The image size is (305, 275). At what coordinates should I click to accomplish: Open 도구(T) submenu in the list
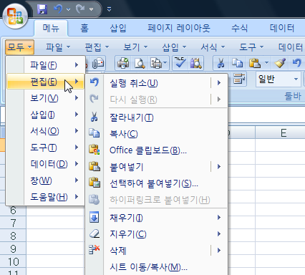[x=45, y=148]
